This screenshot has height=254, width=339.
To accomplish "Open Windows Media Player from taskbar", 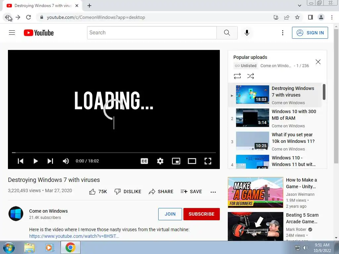I will click(x=49, y=247).
